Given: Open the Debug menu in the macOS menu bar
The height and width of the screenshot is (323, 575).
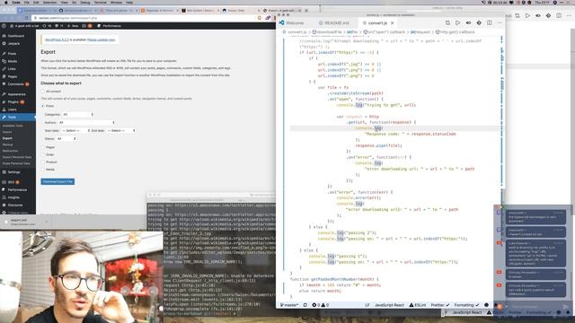Looking at the screenshot, I should point(85,2).
